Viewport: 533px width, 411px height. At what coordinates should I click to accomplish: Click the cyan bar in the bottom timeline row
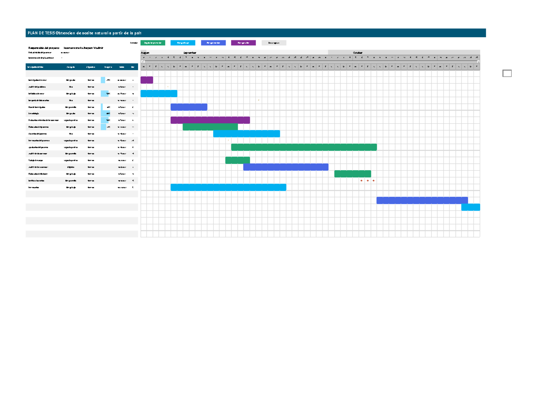(471, 207)
